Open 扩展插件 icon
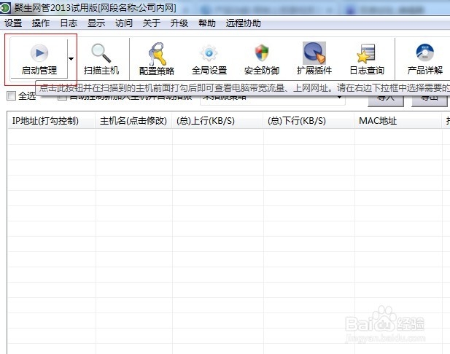Image resolution: width=450 pixels, height=354 pixels. point(314,52)
